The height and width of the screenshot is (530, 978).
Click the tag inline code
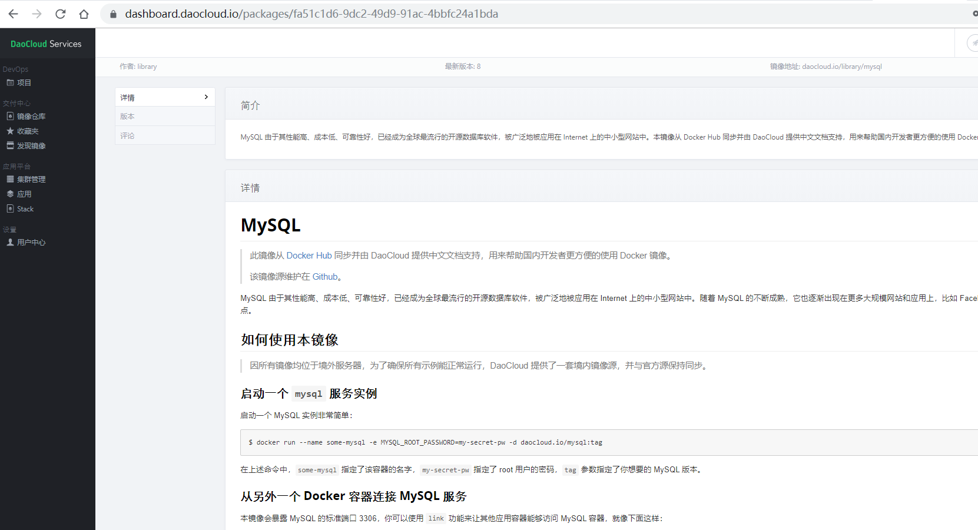coord(570,470)
